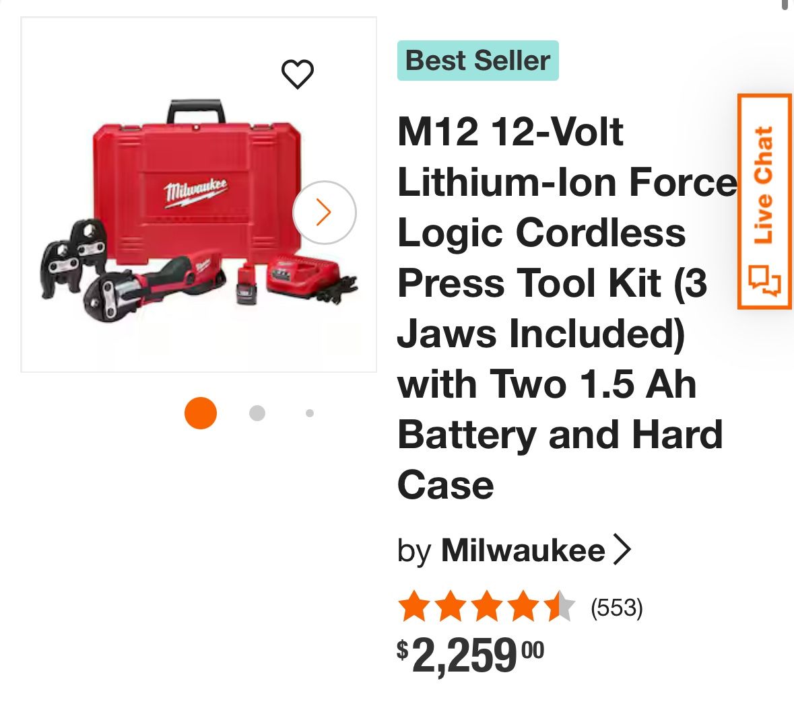This screenshot has height=718, width=794.
Task: Click the half-filled fifth rating star
Action: [x=559, y=607]
